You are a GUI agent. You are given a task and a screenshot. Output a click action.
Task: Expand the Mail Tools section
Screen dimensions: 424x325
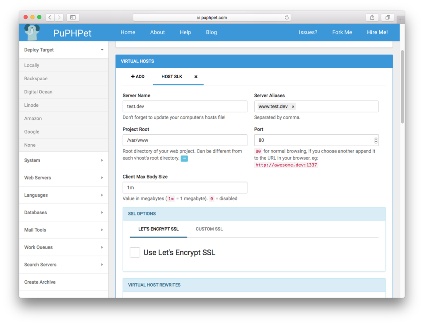tap(64, 230)
